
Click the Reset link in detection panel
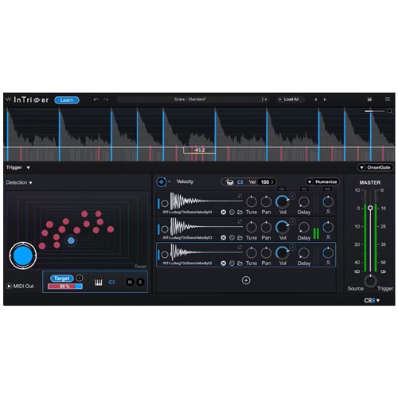click(x=140, y=267)
